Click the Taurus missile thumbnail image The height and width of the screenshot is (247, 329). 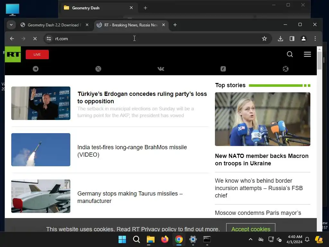click(x=41, y=196)
